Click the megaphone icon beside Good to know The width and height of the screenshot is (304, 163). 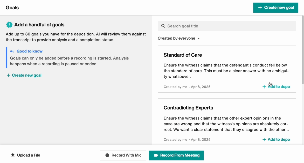[x=12, y=51]
